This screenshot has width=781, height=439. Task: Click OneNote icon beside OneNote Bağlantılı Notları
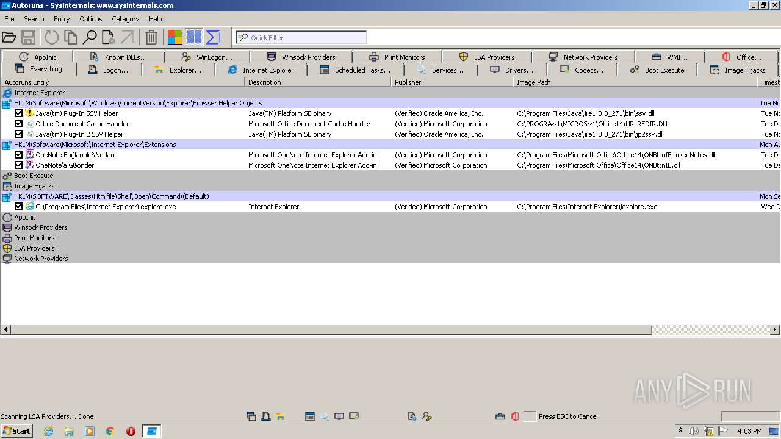coord(30,155)
